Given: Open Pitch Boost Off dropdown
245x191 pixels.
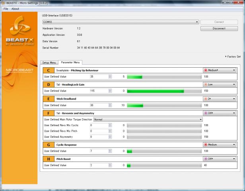Looking at the screenshot, I should (220, 159).
